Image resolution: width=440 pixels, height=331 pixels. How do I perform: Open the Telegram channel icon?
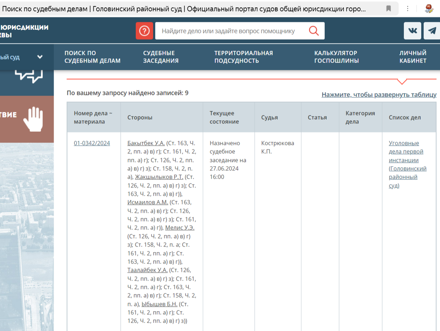432,31
